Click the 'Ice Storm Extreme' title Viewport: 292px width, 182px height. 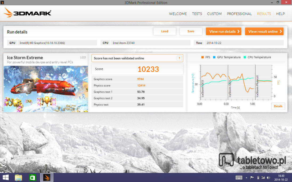25,58
